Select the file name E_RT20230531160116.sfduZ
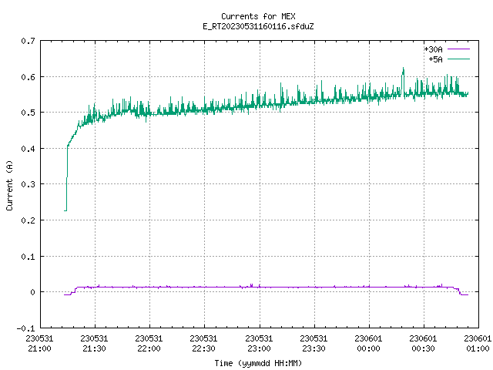Screen dimensions: 493x370 click(x=258, y=26)
